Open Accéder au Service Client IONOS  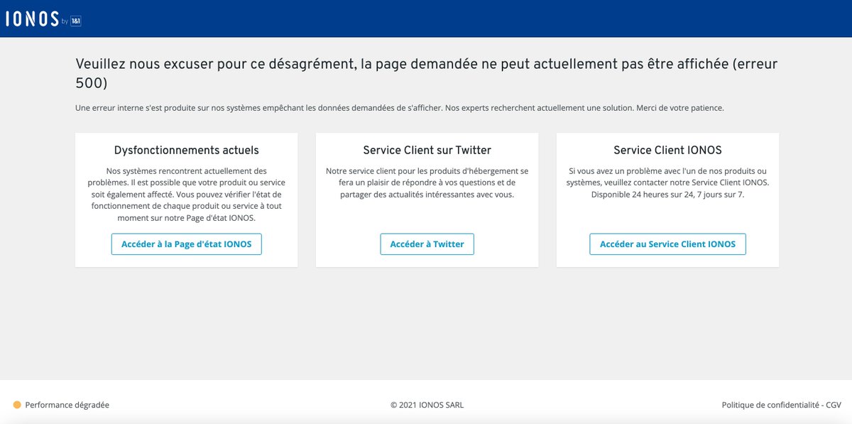pyautogui.click(x=667, y=244)
